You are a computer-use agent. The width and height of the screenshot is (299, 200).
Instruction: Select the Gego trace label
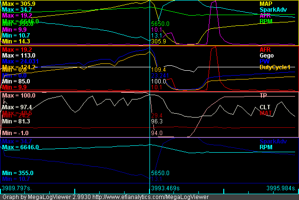266,55
